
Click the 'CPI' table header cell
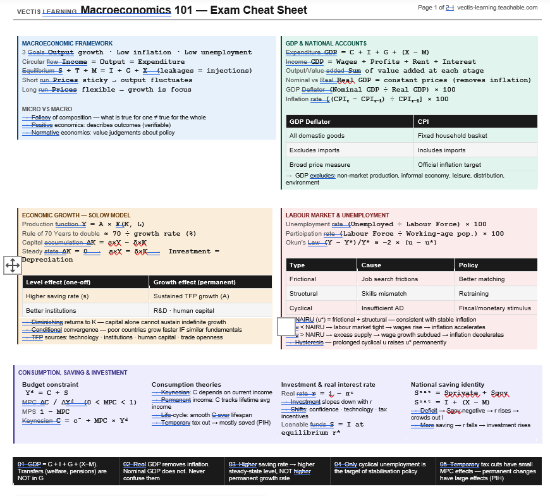pos(475,122)
